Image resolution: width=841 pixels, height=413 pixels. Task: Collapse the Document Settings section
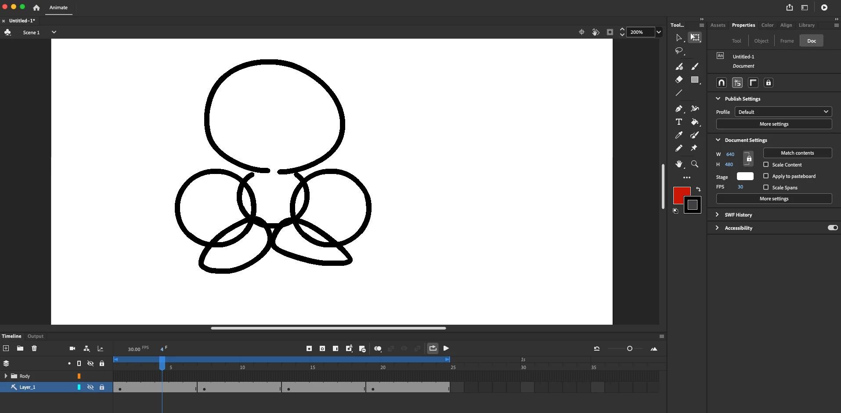pos(718,140)
